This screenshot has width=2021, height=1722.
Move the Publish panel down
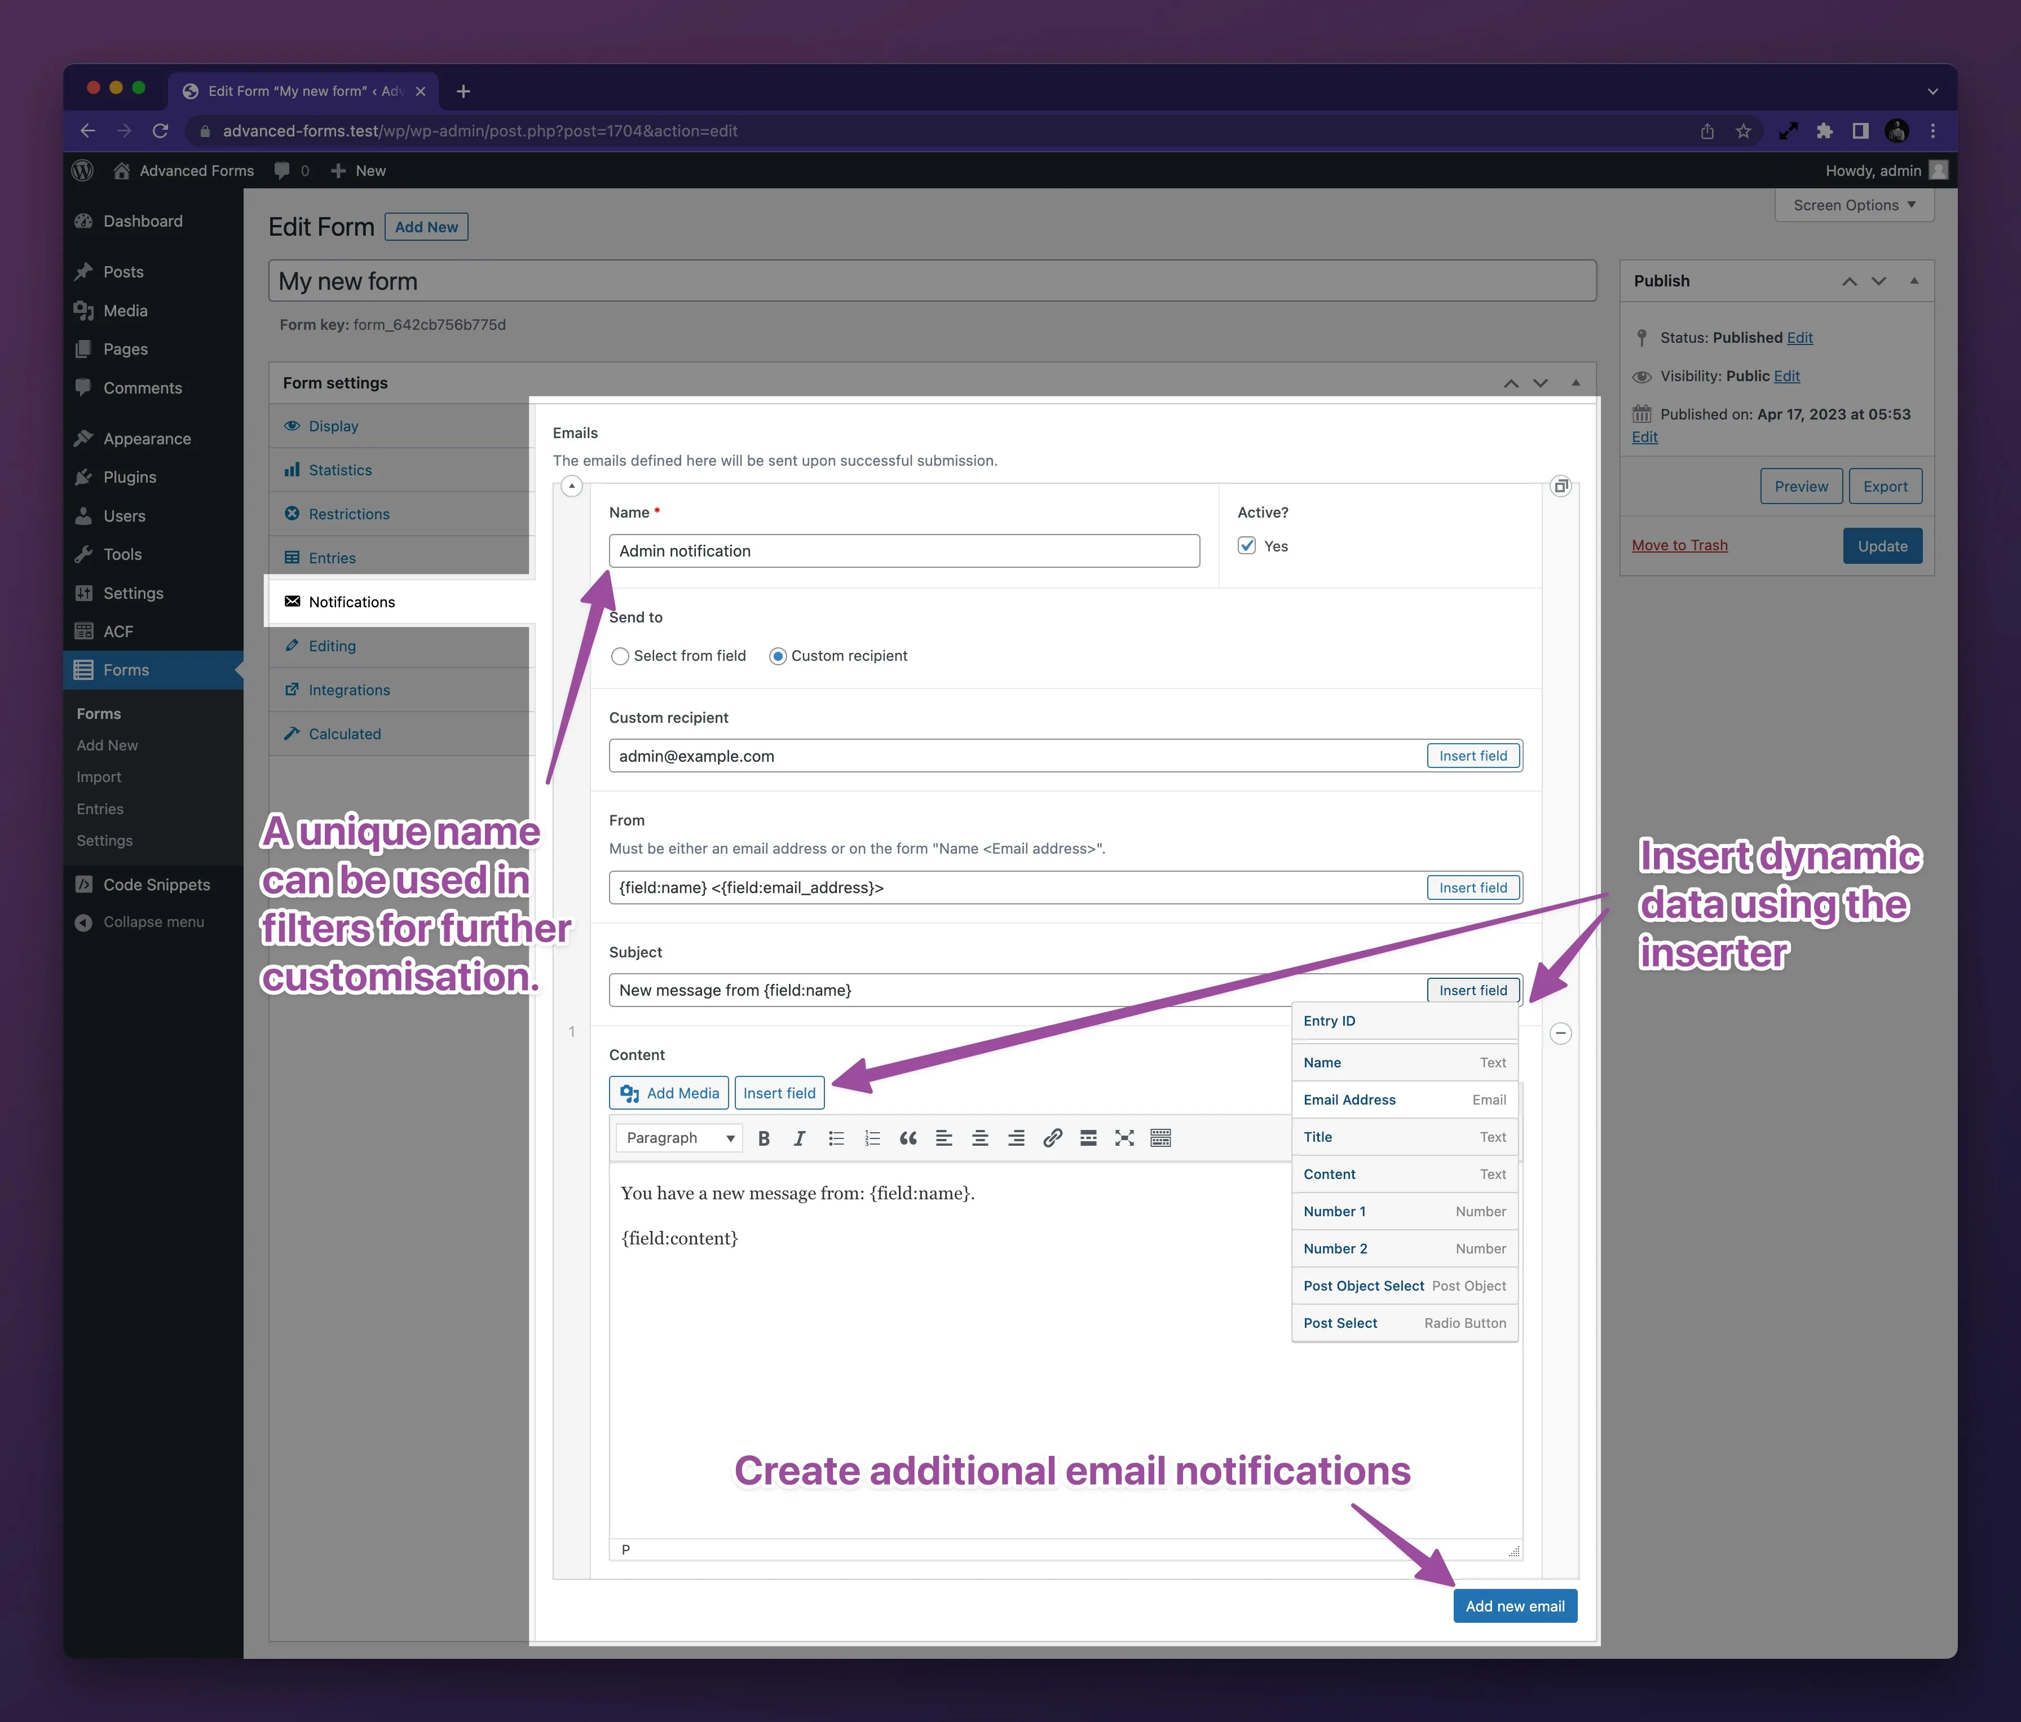[x=1878, y=281]
